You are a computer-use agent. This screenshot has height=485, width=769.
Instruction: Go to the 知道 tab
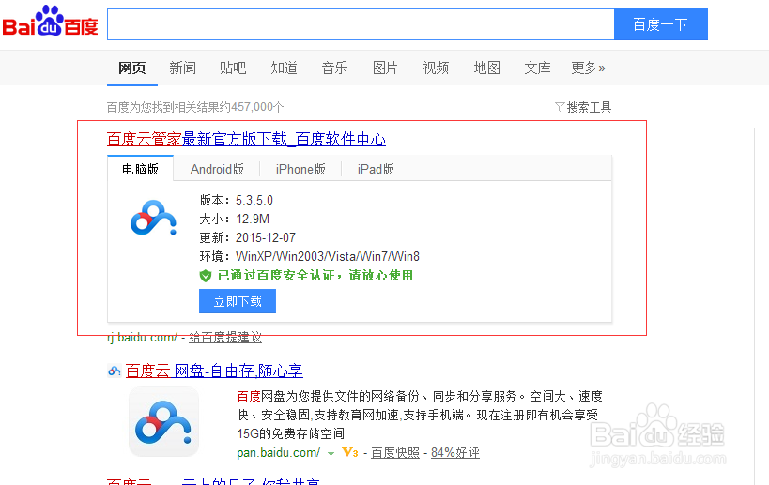(x=284, y=68)
